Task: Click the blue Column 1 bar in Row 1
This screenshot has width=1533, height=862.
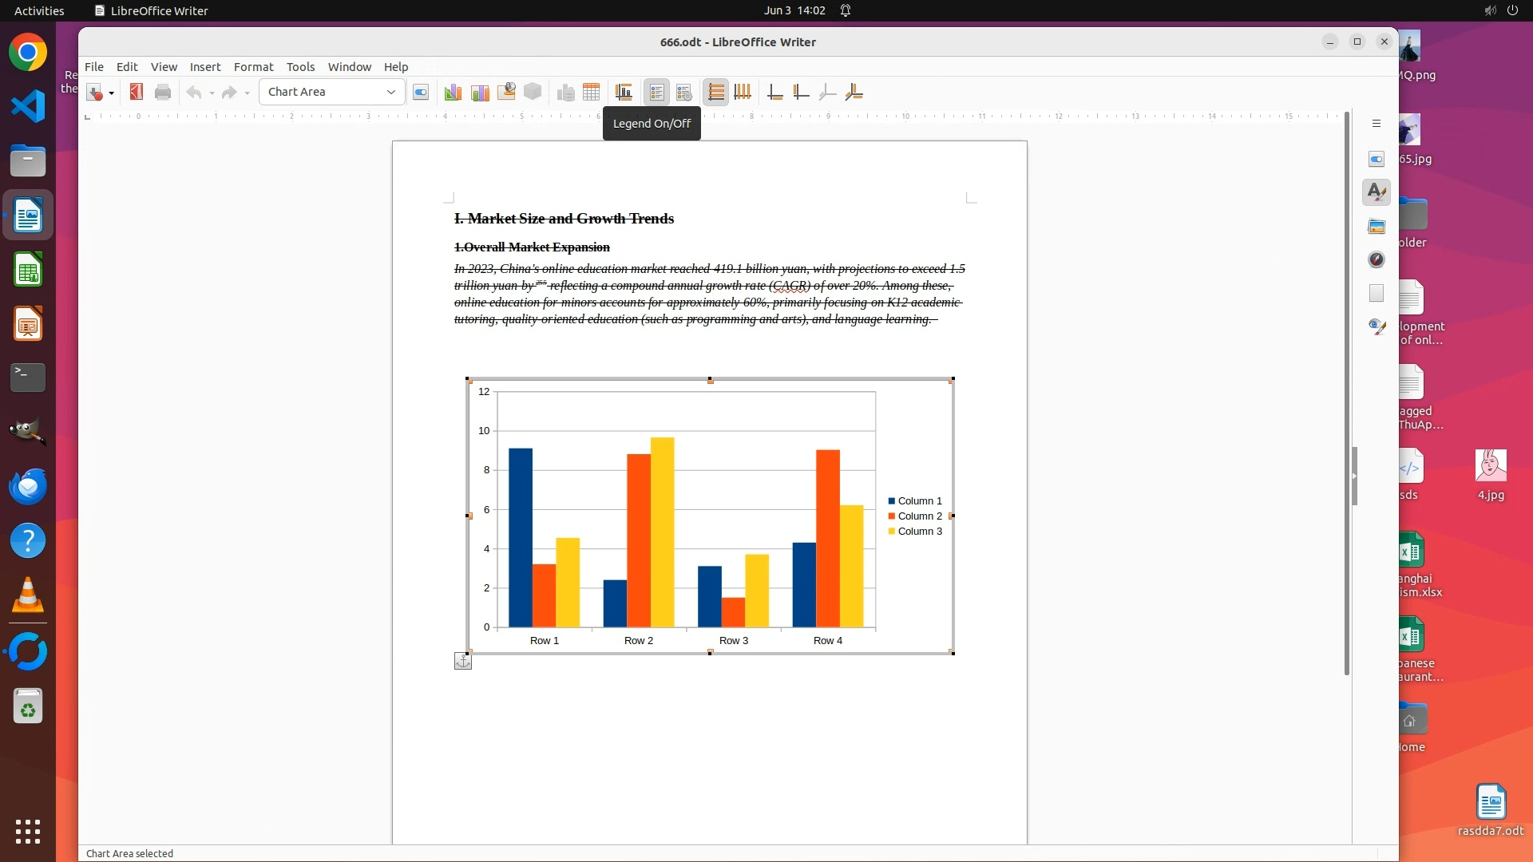Action: coord(520,536)
